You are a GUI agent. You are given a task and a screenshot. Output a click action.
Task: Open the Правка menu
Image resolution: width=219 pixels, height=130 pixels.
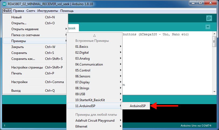point(19,11)
